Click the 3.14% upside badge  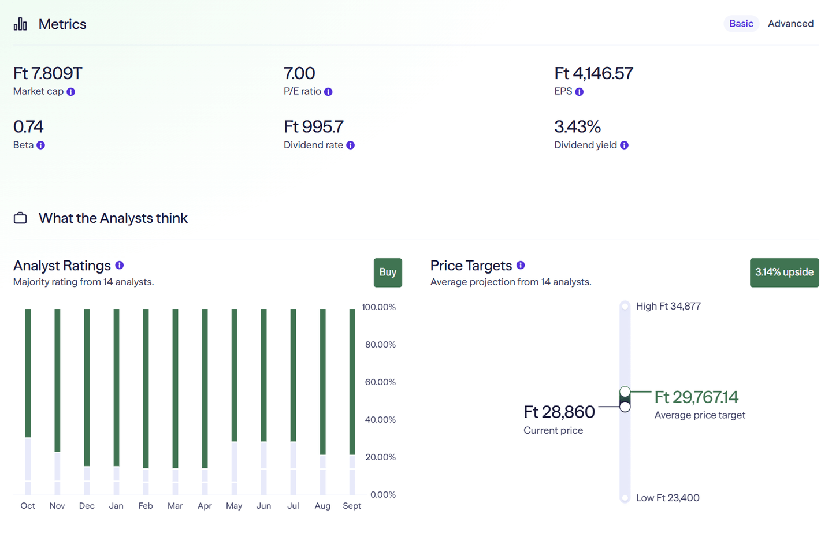tap(784, 273)
